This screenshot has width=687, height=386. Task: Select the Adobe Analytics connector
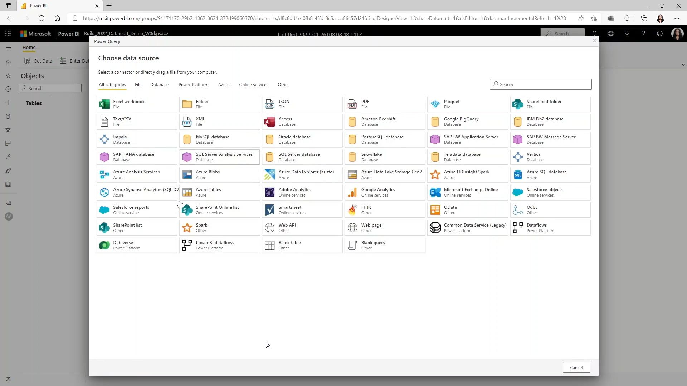302,192
